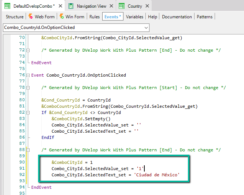Click the DefaultDvelopCombo tab object icon

(x=7, y=6)
